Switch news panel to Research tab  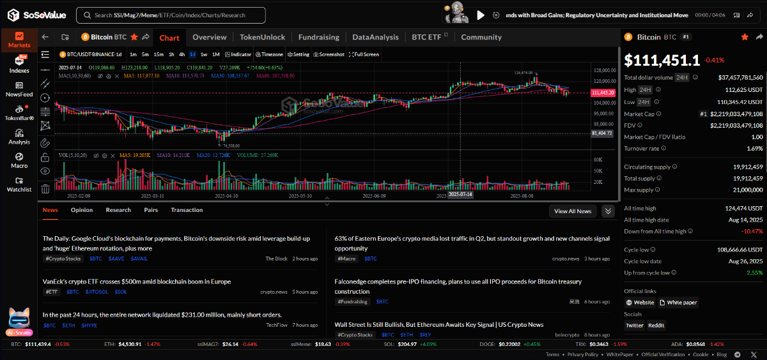click(118, 210)
